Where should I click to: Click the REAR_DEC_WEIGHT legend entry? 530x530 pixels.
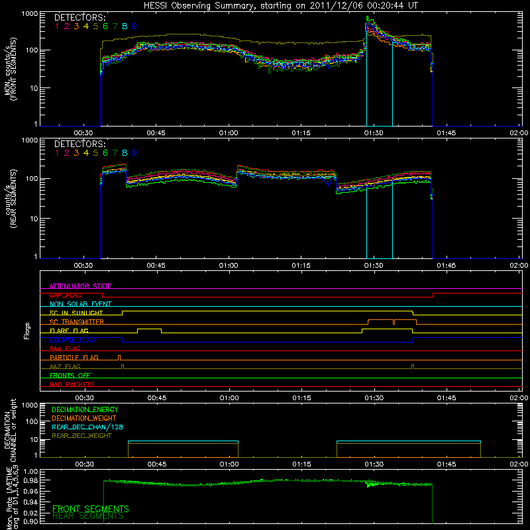(x=81, y=436)
